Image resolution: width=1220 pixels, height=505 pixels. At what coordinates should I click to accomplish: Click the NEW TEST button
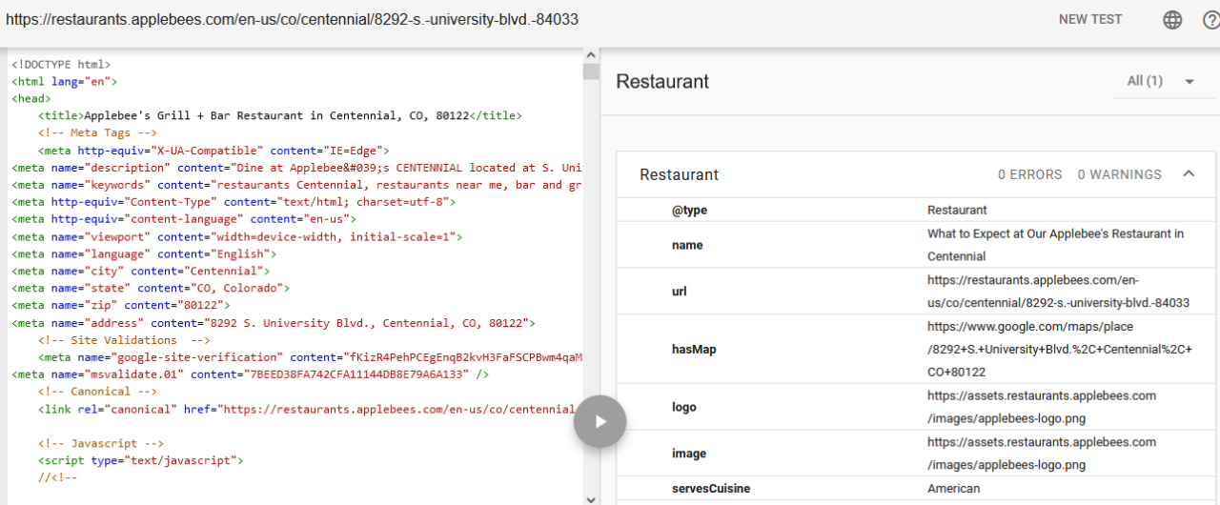point(1090,19)
